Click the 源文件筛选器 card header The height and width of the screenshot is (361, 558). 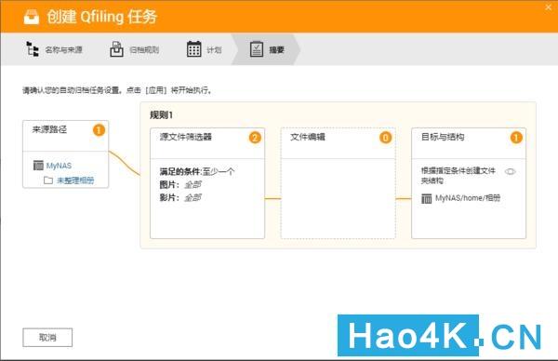(x=207, y=143)
